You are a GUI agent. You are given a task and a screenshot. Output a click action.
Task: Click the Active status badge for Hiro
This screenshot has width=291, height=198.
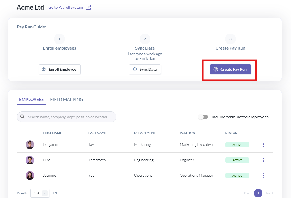237,160
